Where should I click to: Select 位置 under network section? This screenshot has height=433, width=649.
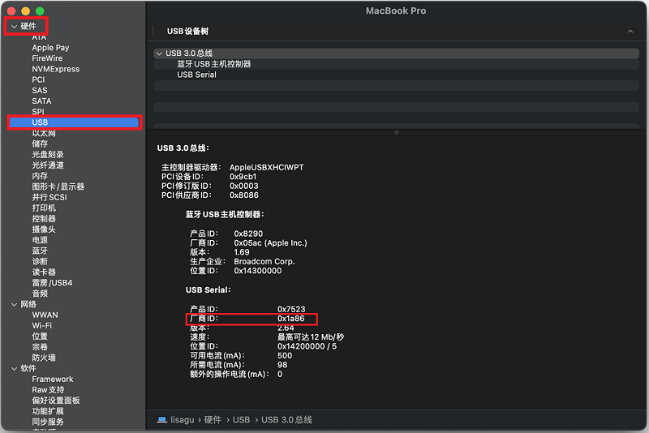click(40, 337)
